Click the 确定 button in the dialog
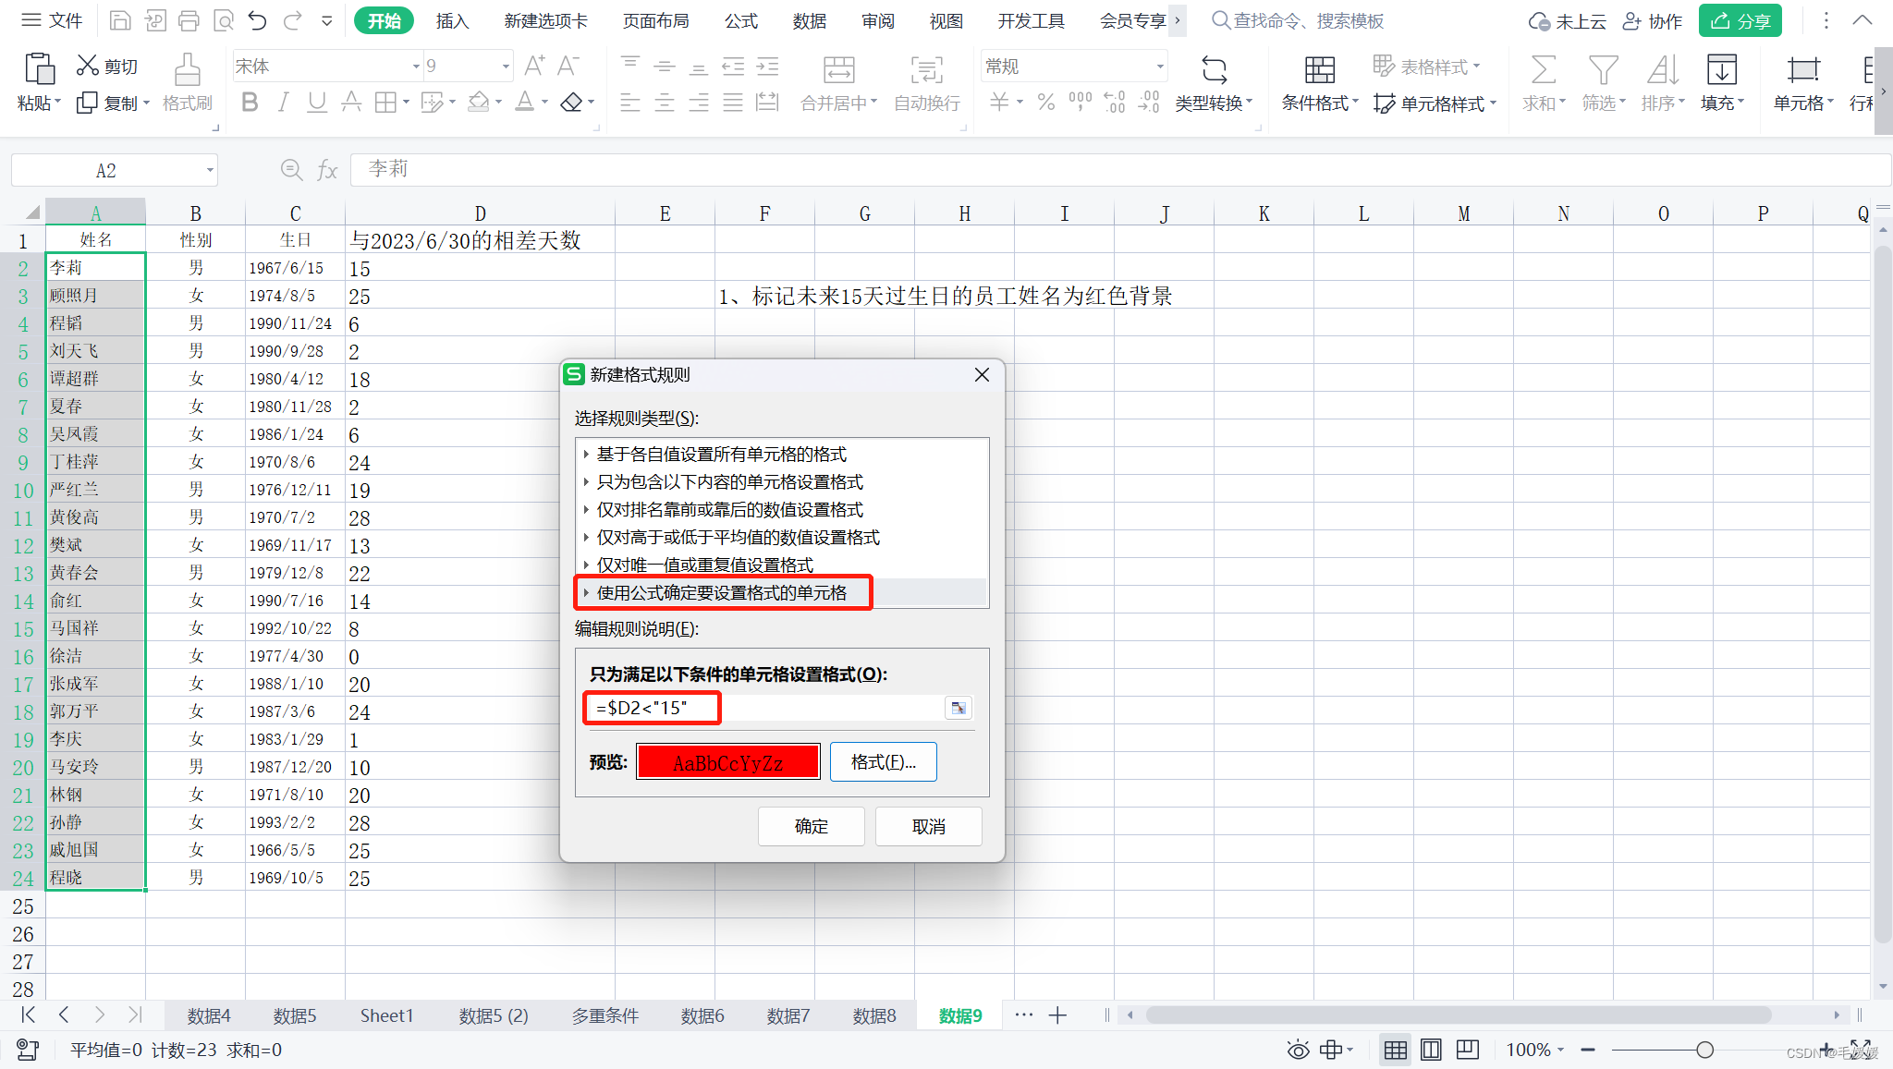The width and height of the screenshot is (1893, 1069). [x=811, y=826]
